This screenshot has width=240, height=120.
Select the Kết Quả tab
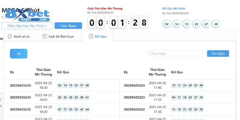pyautogui.click(x=98, y=36)
